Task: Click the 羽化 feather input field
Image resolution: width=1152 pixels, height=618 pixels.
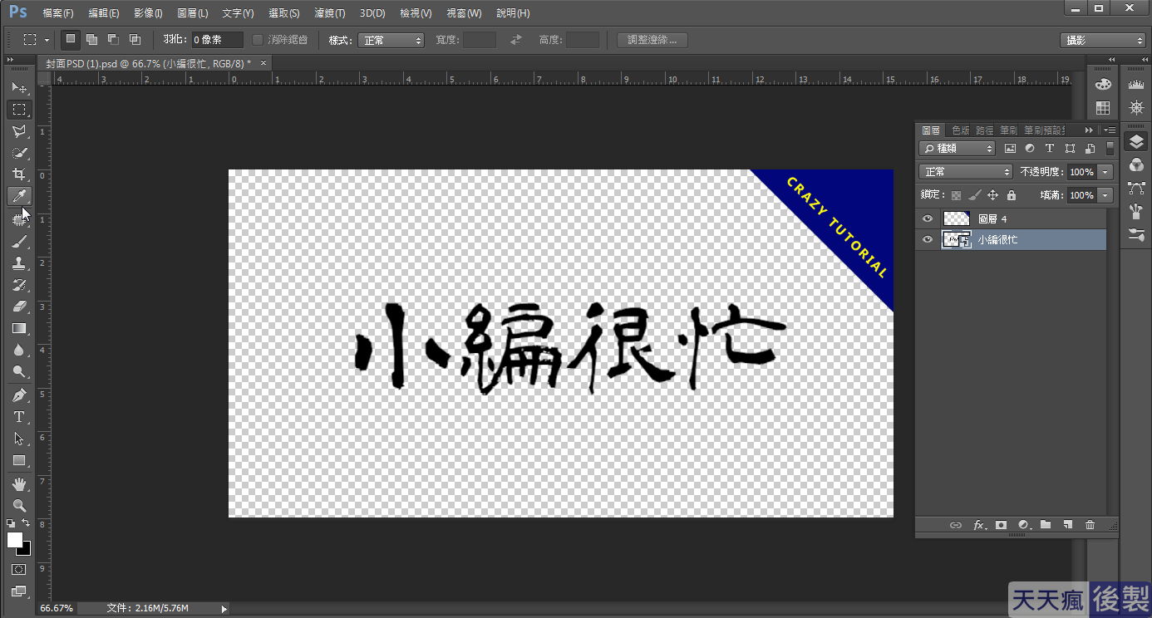Action: coord(217,40)
